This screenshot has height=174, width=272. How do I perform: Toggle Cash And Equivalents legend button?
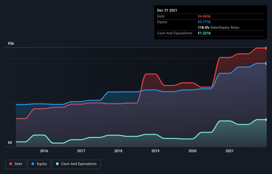[x=76, y=164]
